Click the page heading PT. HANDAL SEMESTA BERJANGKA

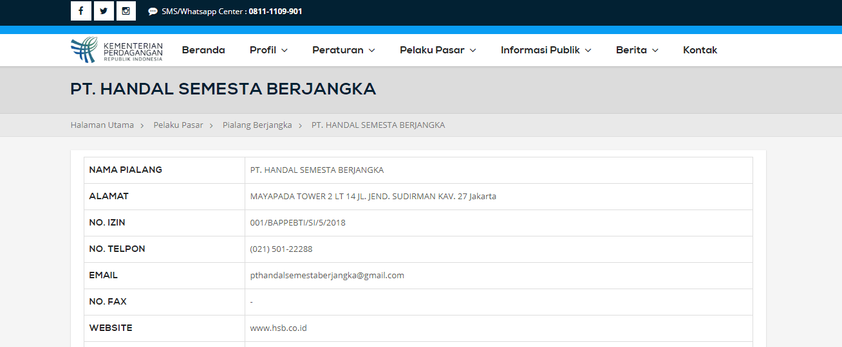[x=223, y=89]
